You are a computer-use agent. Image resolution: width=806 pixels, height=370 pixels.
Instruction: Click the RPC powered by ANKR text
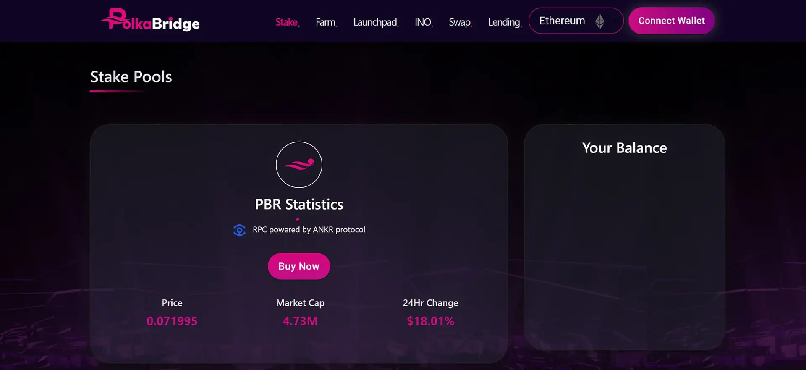309,230
